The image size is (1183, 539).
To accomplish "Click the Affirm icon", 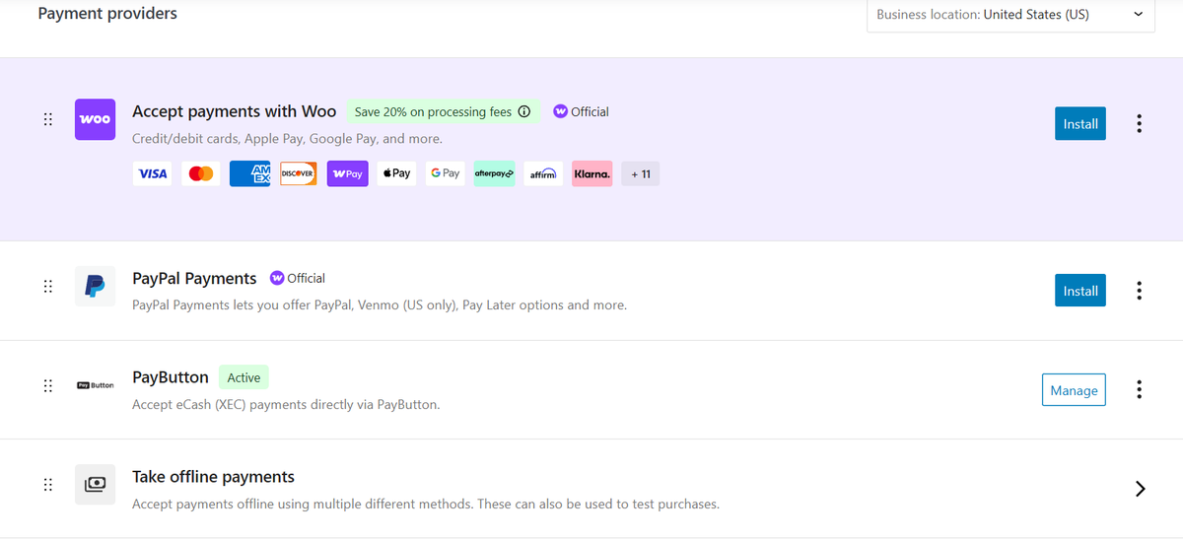I will pos(543,174).
